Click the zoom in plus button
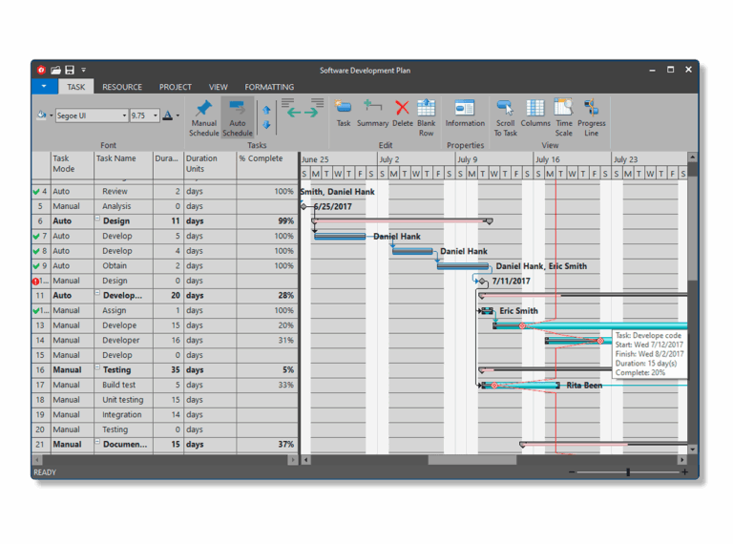The width and height of the screenshot is (733, 544). (685, 472)
